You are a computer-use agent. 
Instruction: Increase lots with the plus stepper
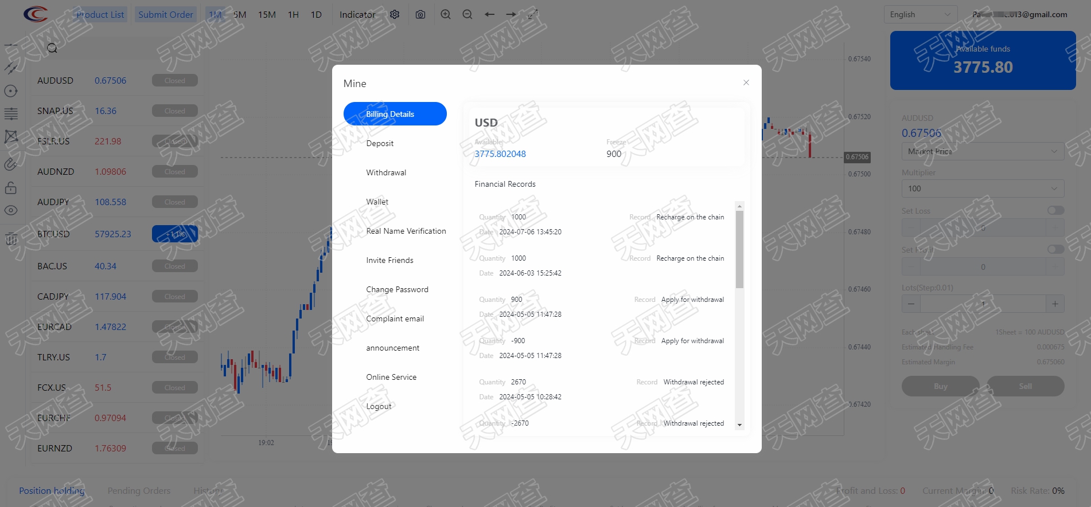[1055, 304]
